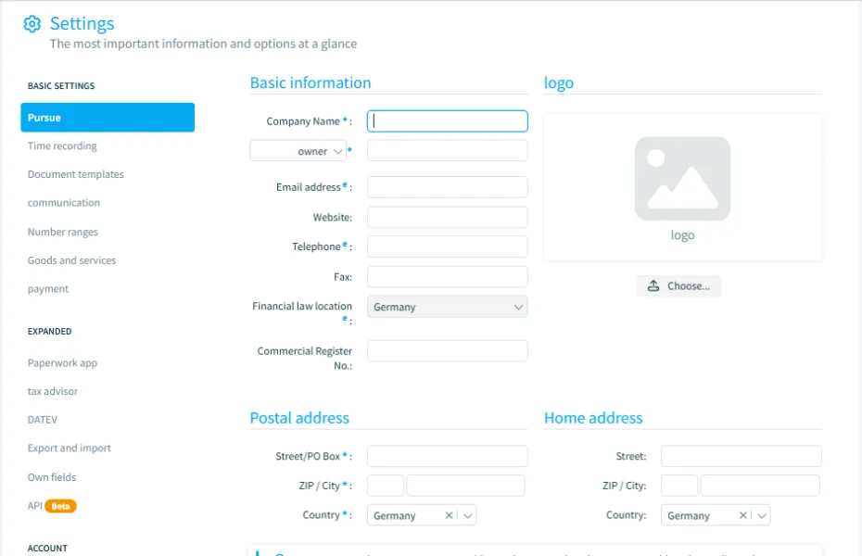The image size is (862, 556).
Task: Open the DATEV section
Action: [43, 420]
